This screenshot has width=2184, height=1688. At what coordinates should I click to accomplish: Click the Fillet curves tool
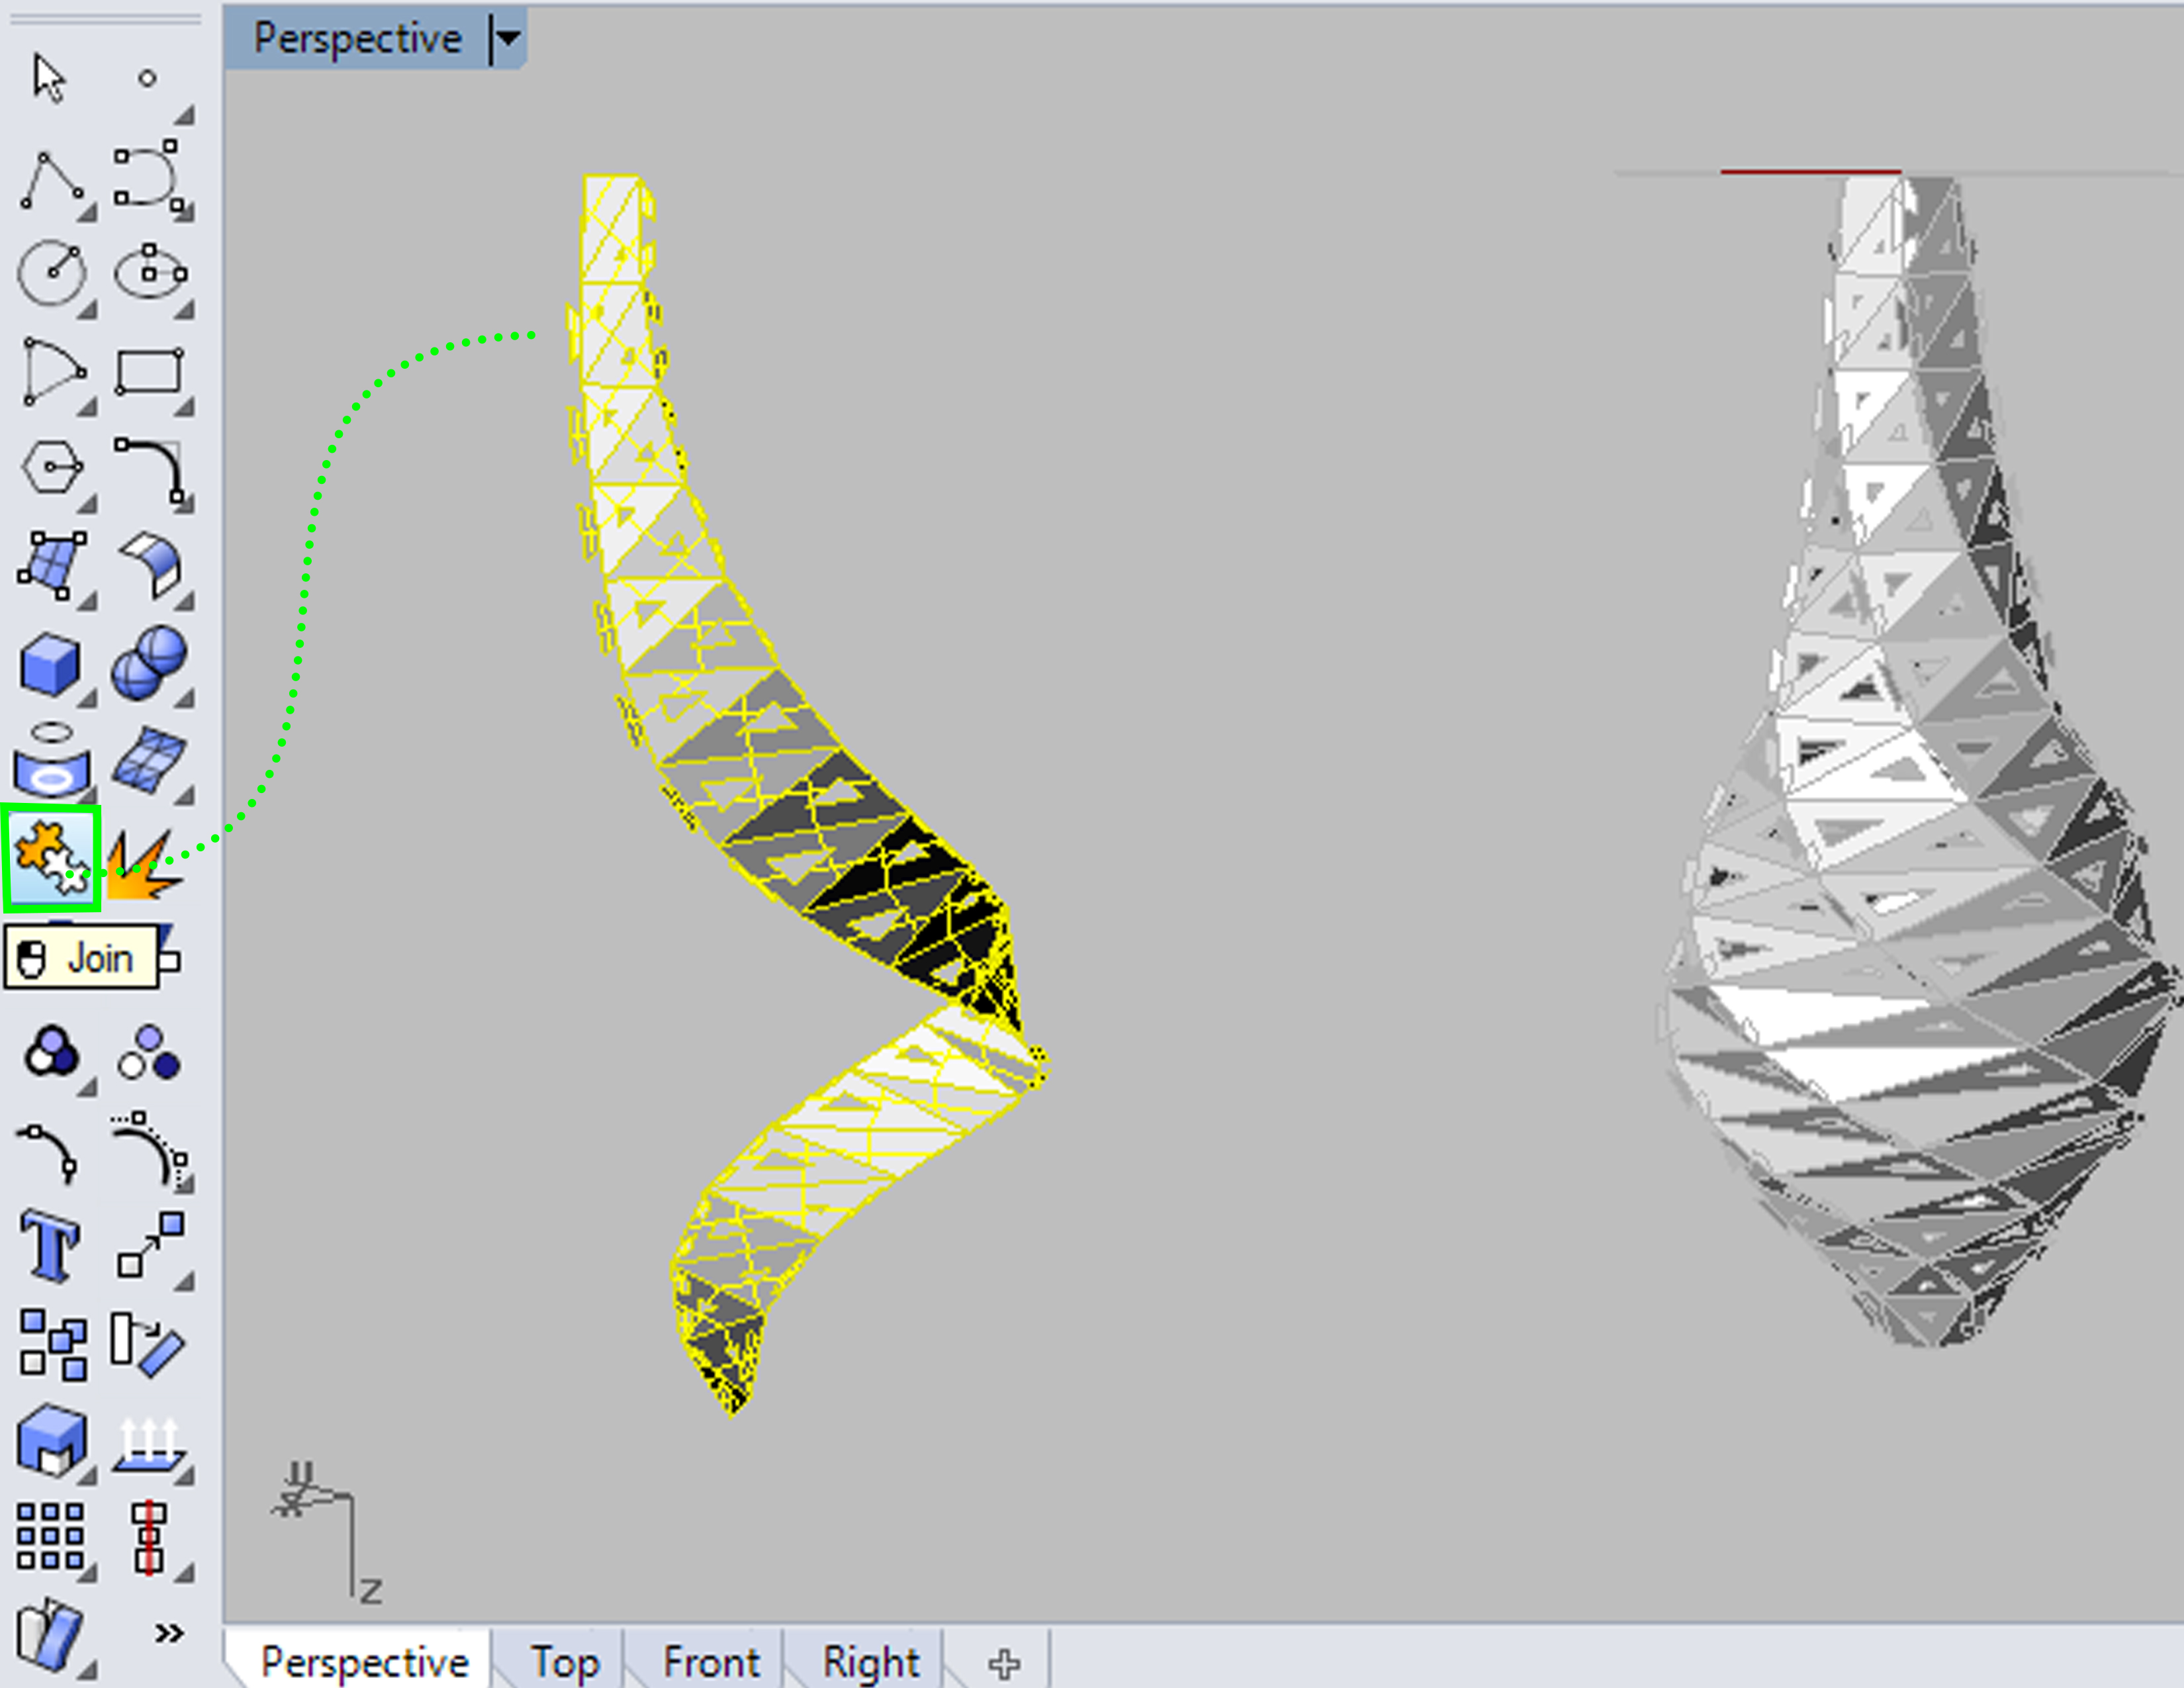click(149, 468)
